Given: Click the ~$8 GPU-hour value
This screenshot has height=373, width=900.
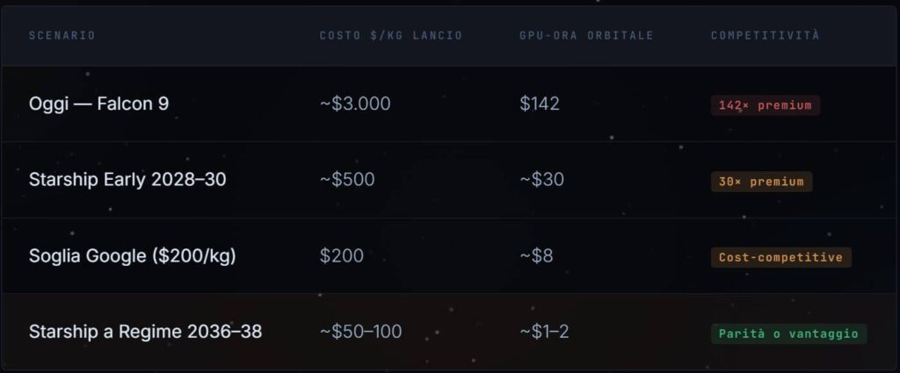Looking at the screenshot, I should pos(537,256).
